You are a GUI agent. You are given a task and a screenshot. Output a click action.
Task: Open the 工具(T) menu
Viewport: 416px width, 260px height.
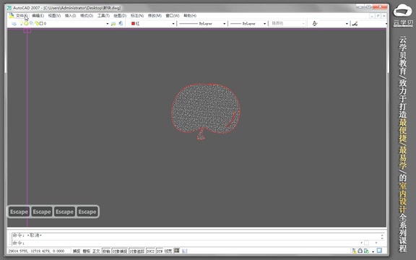tap(103, 16)
